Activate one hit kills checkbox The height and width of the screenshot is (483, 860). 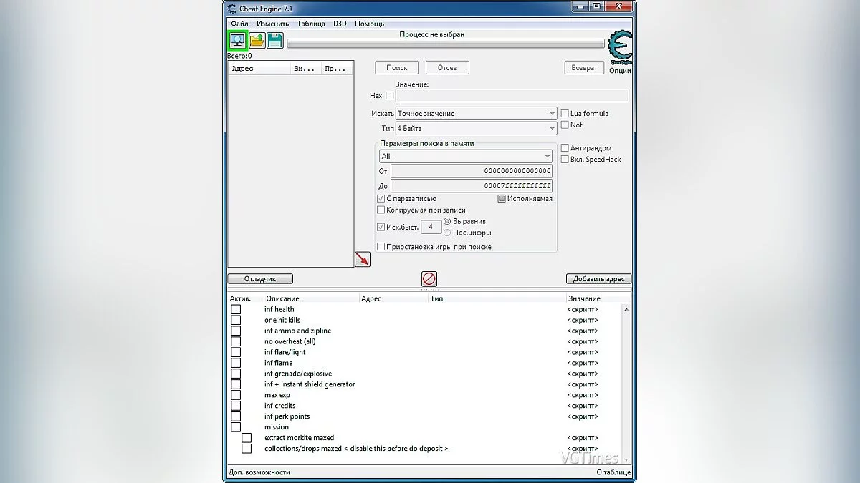(x=236, y=321)
